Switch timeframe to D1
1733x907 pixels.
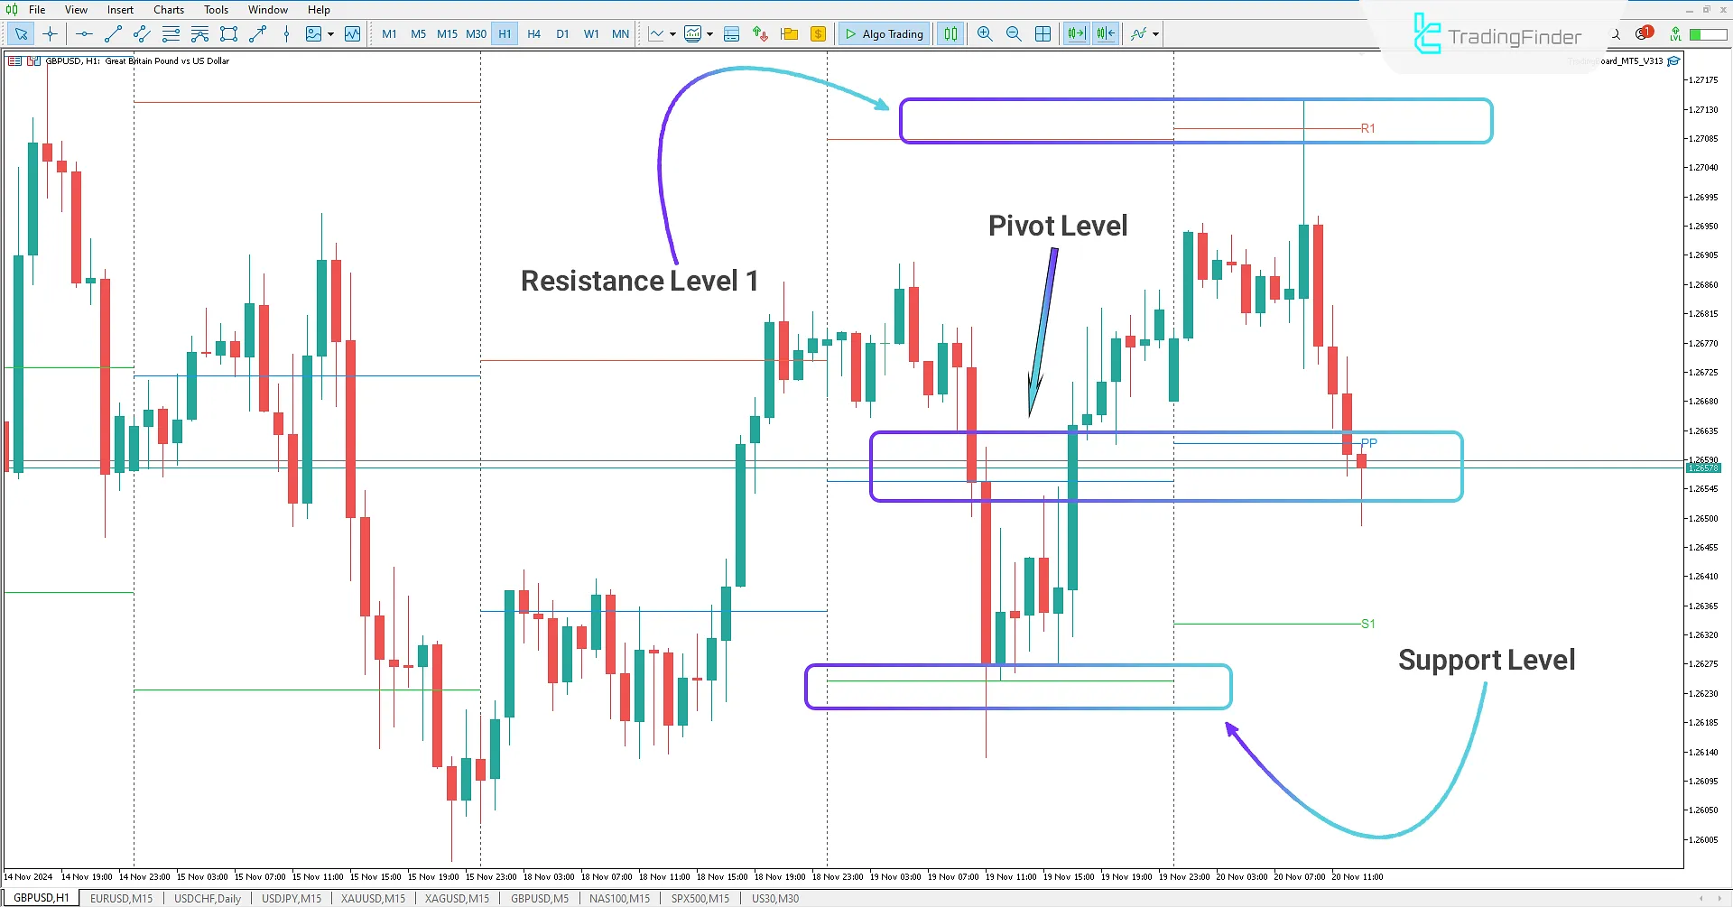562,33
